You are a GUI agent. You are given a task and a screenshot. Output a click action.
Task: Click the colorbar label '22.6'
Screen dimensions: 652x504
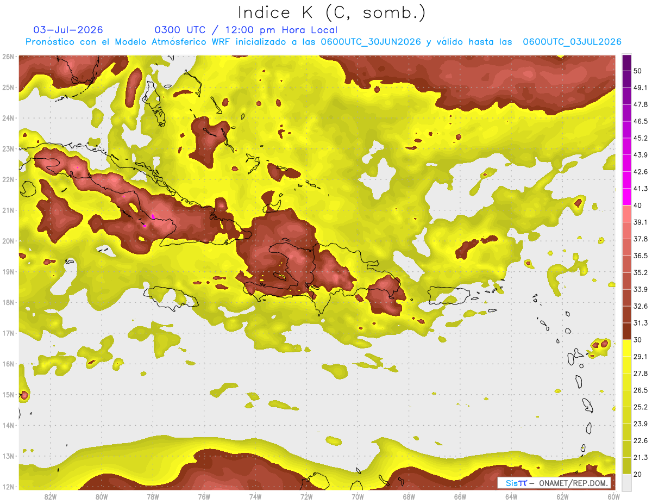641,440
